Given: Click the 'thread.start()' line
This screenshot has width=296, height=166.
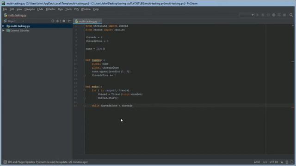Looking at the screenshot, I should point(108,98).
